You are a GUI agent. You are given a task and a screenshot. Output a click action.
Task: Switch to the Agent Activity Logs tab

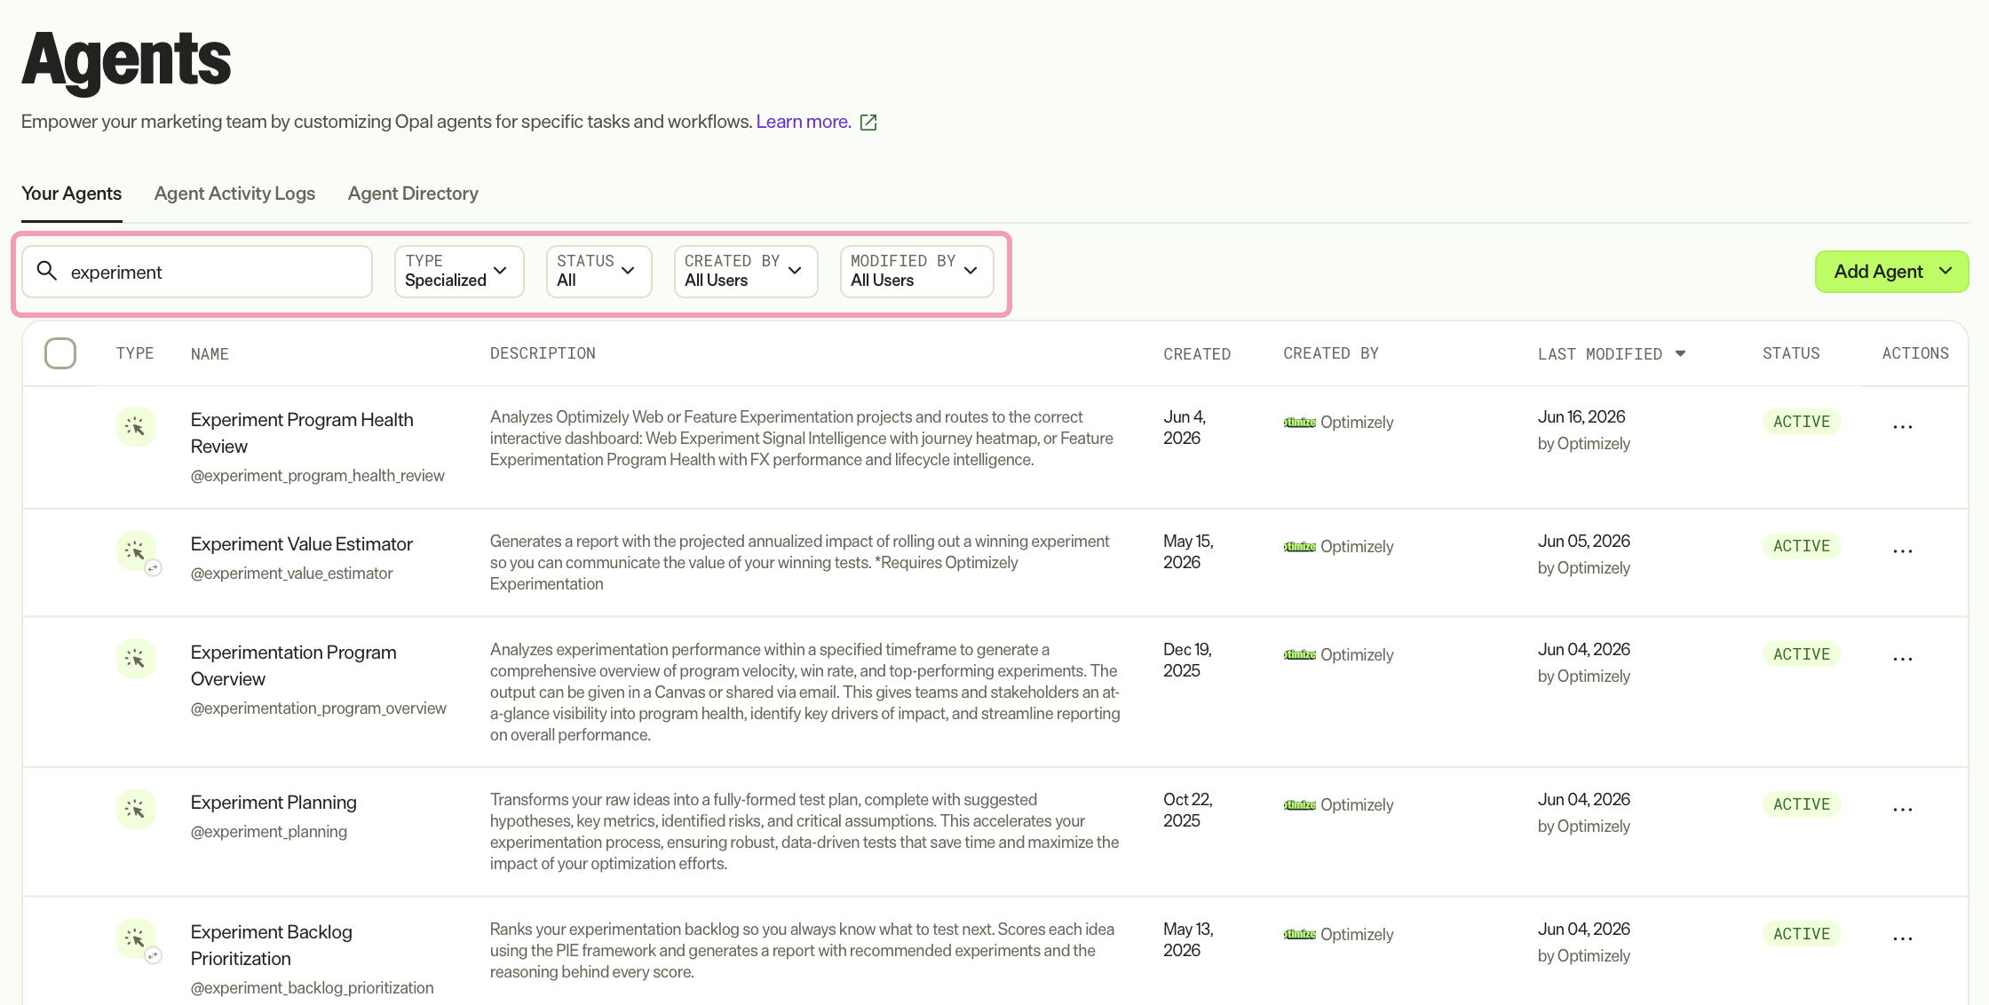click(x=234, y=194)
